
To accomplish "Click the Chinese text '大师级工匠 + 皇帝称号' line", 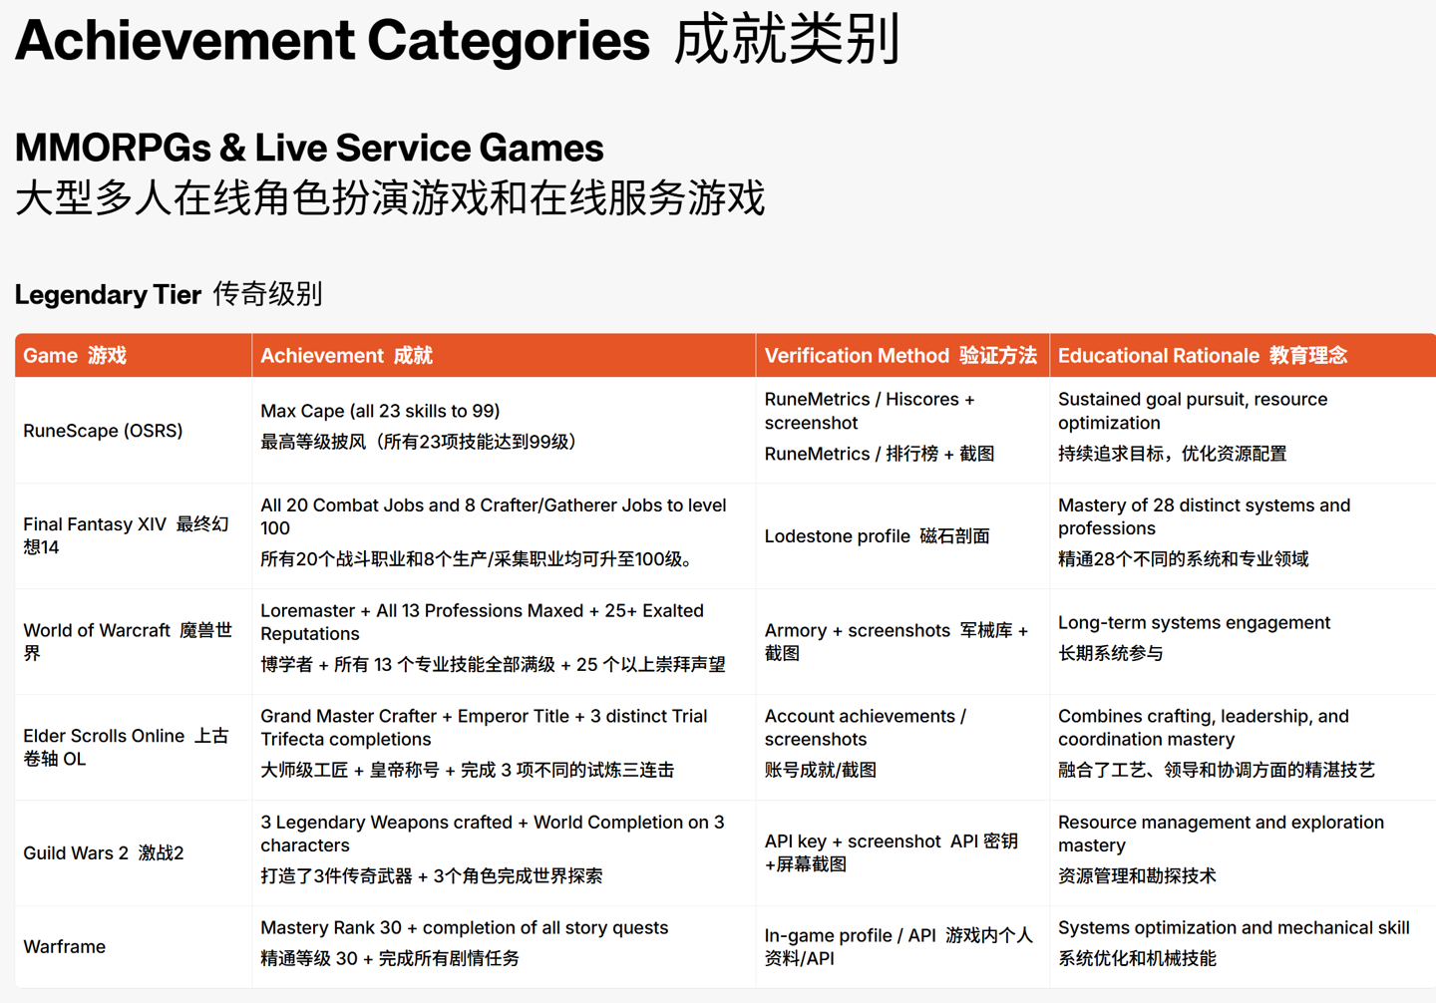I will click(x=467, y=770).
